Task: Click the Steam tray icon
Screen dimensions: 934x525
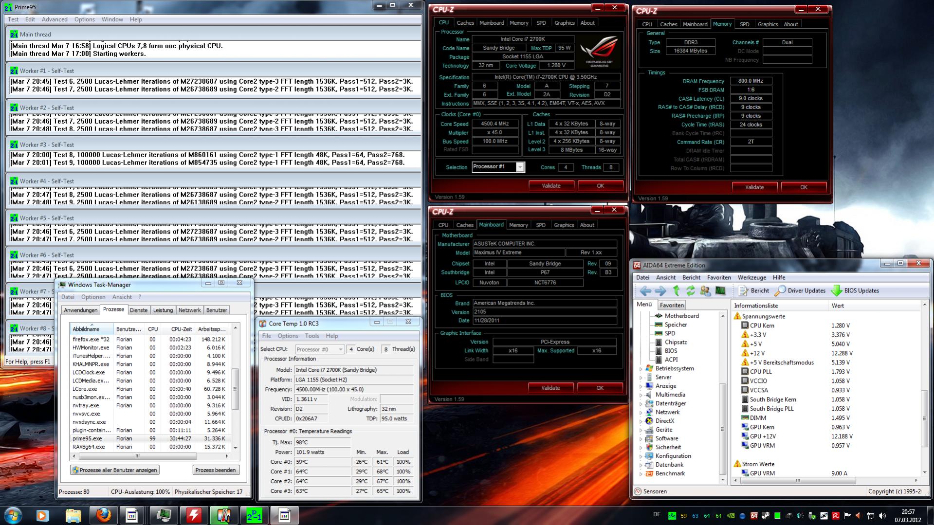Action: pyautogui.click(x=766, y=516)
